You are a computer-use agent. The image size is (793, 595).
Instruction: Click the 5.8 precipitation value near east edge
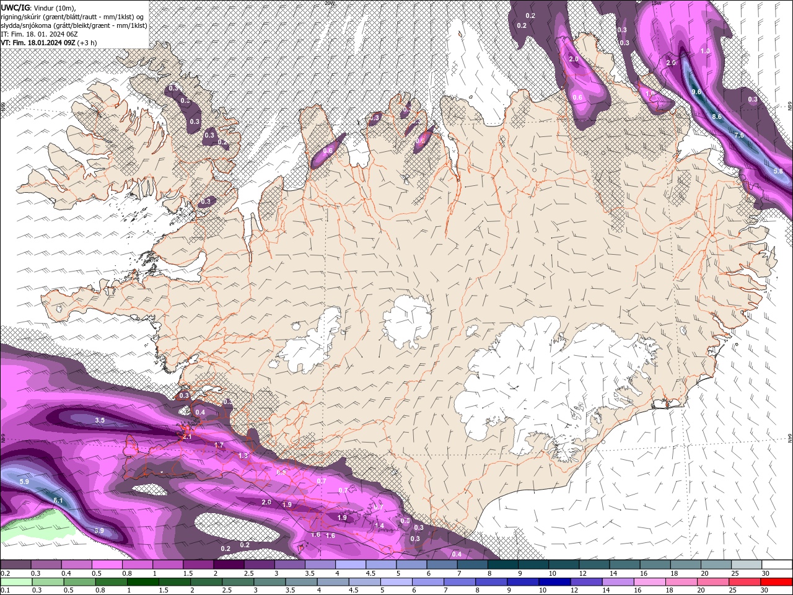tap(778, 171)
